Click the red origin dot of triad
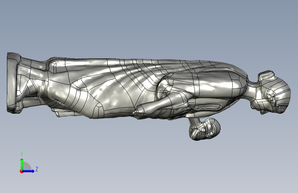Screen dimensions: 298x193 pos(21,171)
